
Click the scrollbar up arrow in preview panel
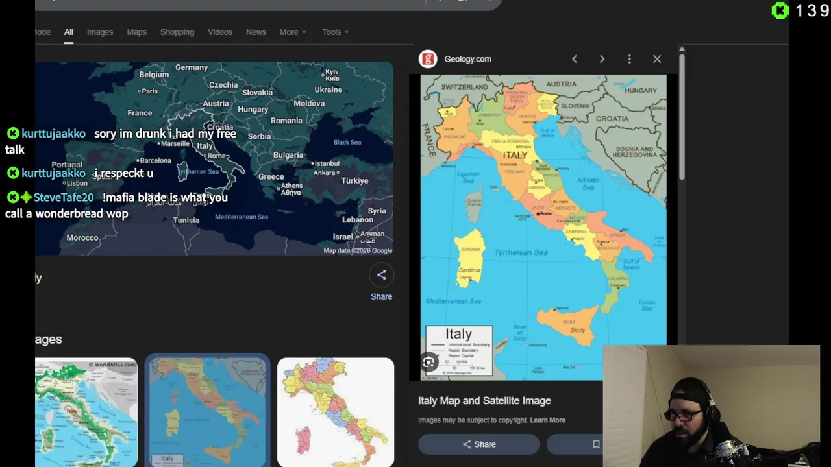[x=681, y=49]
